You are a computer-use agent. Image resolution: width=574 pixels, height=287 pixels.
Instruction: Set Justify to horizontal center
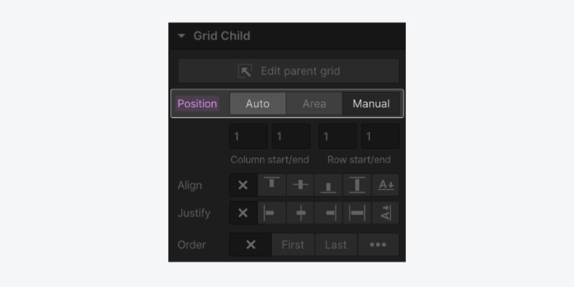point(300,212)
